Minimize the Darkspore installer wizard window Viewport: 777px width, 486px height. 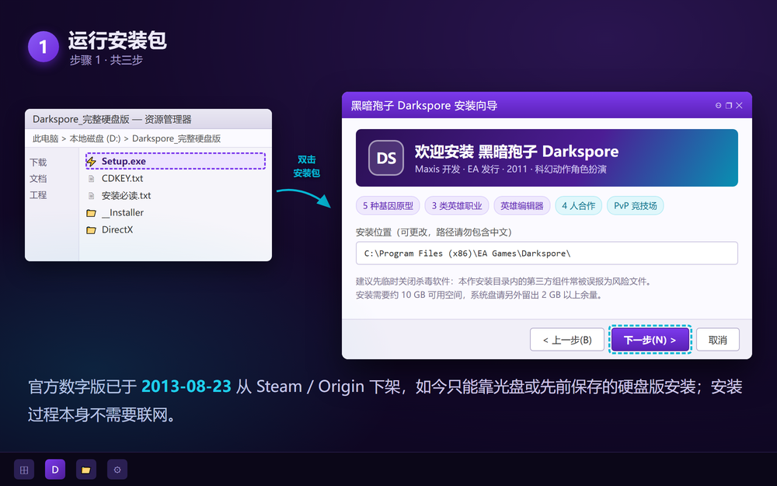[718, 106]
